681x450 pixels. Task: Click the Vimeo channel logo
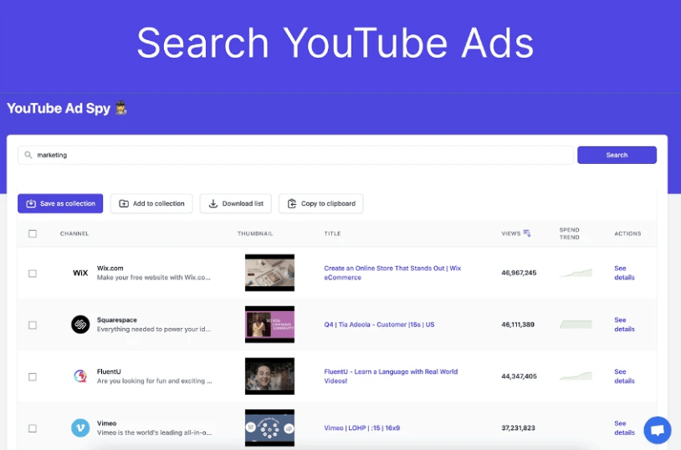point(80,428)
